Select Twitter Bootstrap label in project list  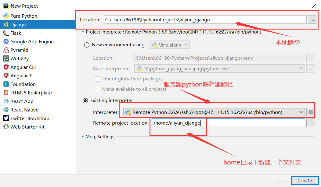[30, 118]
